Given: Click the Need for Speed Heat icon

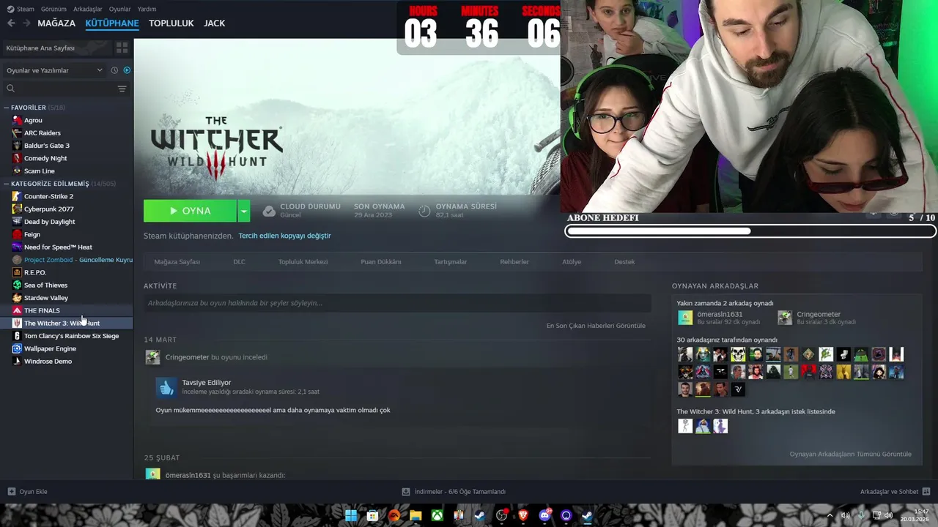Looking at the screenshot, I should (17, 247).
